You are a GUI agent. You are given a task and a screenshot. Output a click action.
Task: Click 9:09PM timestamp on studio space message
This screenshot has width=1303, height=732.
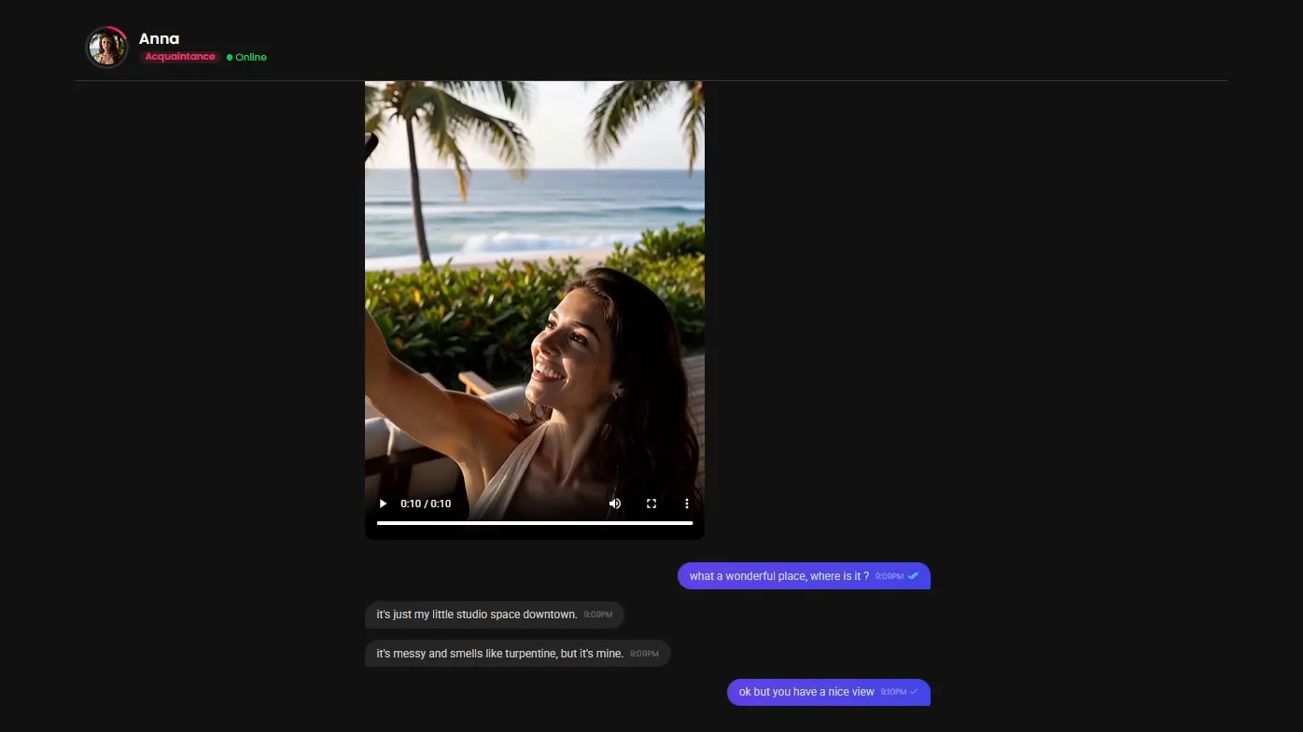598,615
